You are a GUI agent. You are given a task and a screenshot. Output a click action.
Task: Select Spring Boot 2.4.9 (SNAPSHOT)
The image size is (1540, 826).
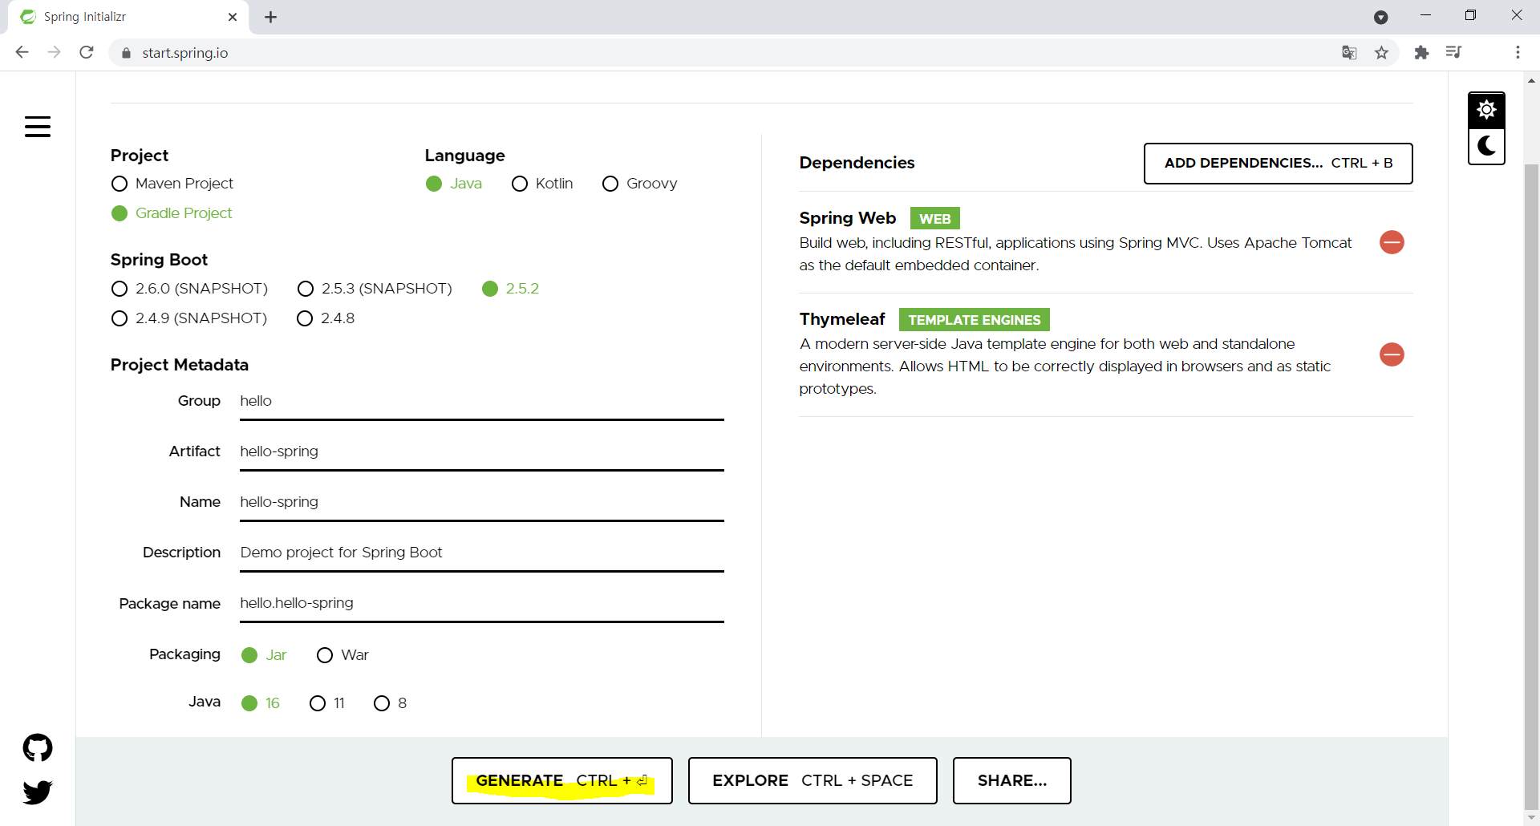(x=189, y=318)
